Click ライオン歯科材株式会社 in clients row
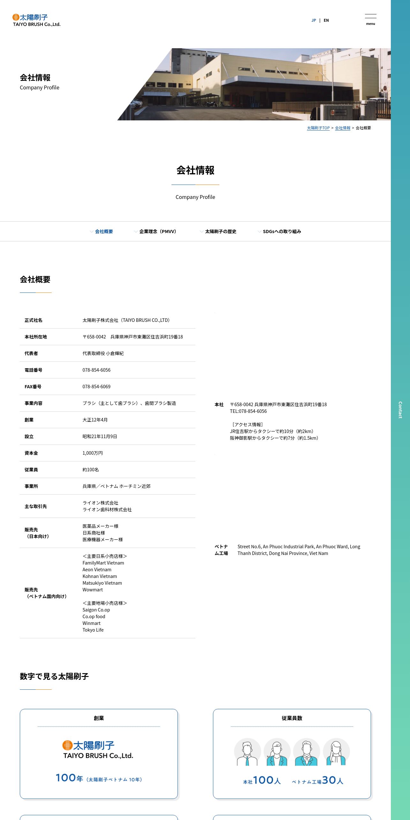410x820 pixels. (107, 510)
